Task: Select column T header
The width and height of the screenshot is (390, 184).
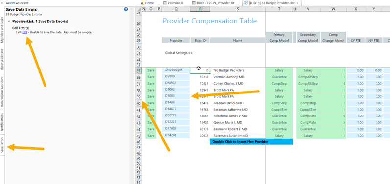Action: [279, 9]
